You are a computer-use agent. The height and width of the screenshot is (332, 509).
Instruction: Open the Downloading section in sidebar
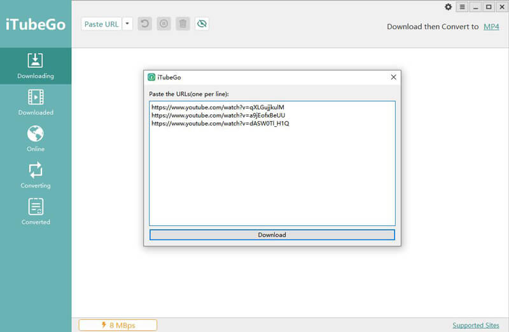(36, 66)
